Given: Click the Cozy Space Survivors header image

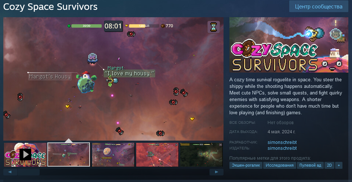Looking at the screenshot, I should (x=289, y=45).
